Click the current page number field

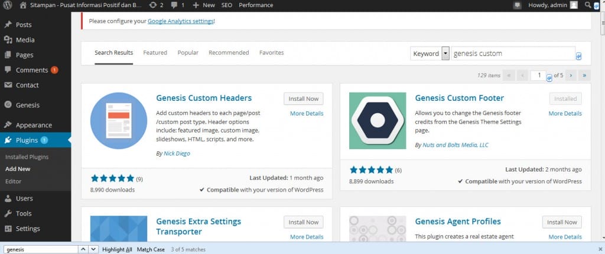click(538, 75)
